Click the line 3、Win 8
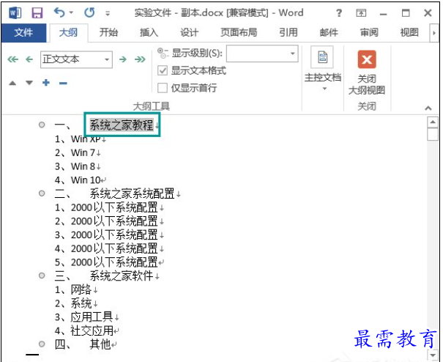The height and width of the screenshot is (362, 443). [75, 166]
